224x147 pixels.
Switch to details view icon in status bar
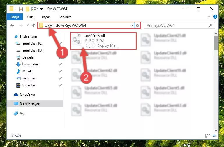point(208,136)
